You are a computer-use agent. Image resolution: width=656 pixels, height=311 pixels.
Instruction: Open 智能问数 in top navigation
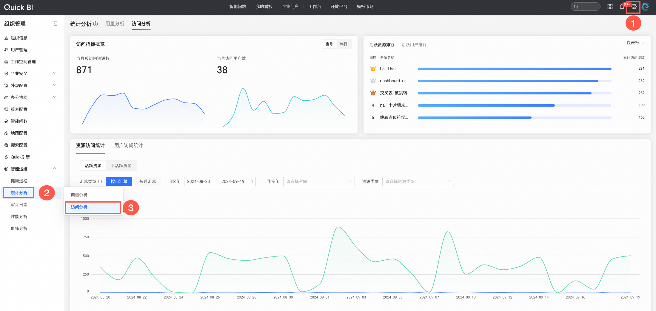(238, 7)
